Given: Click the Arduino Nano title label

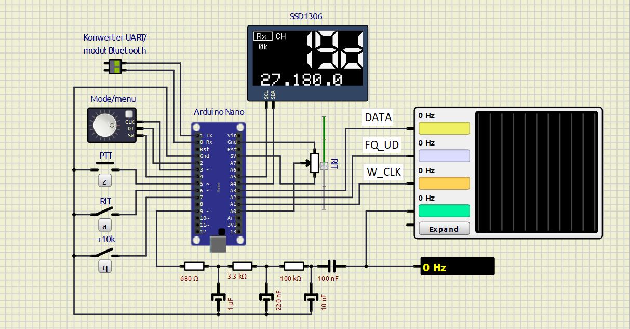Looking at the screenshot, I should coord(219,112).
